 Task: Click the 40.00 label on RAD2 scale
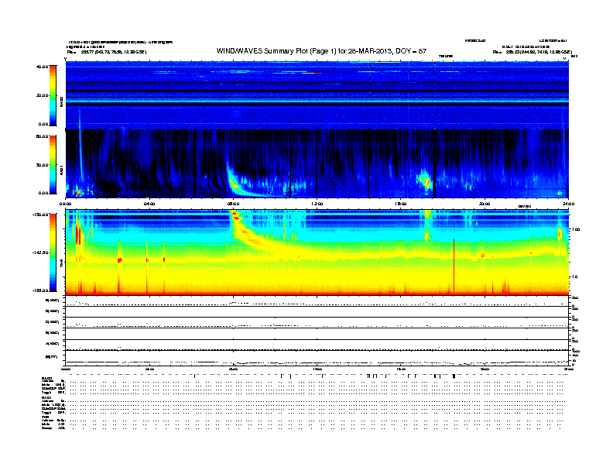tap(42, 67)
